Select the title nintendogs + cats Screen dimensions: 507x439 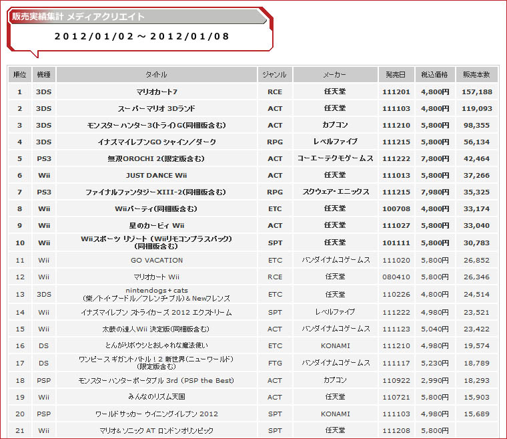coord(157,295)
